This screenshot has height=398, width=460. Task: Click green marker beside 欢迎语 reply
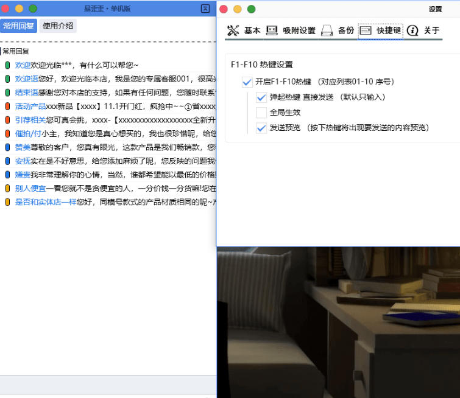8,79
